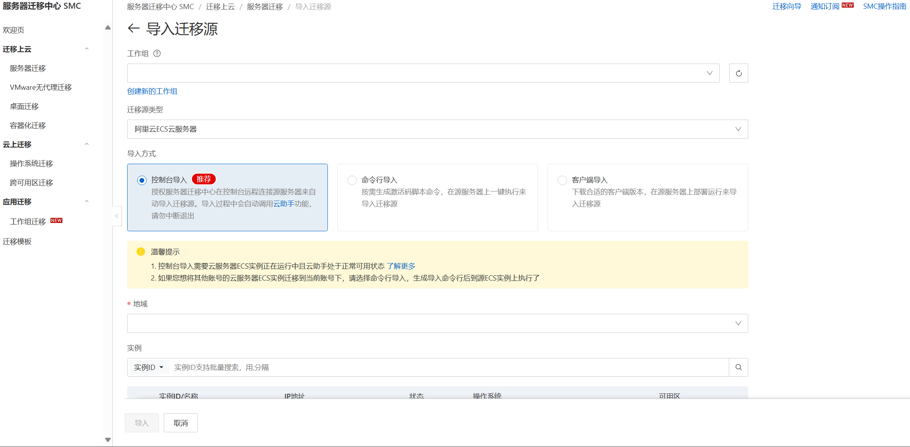
Task: Click the back arrow beside 导入迁移源
Action: [134, 28]
